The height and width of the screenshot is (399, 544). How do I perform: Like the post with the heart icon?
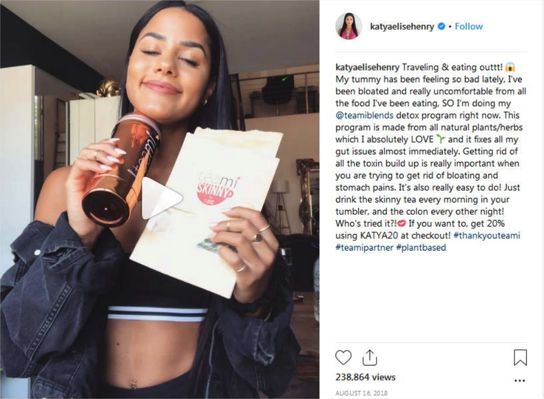[344, 358]
